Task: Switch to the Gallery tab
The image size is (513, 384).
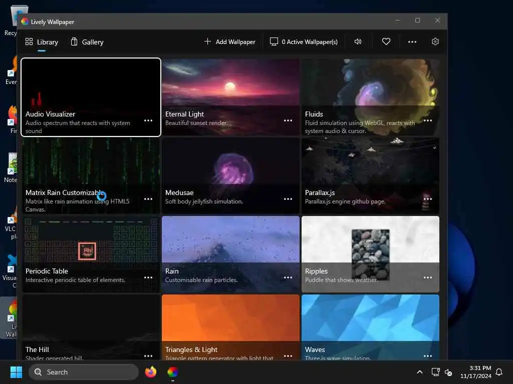Action: pyautogui.click(x=87, y=42)
